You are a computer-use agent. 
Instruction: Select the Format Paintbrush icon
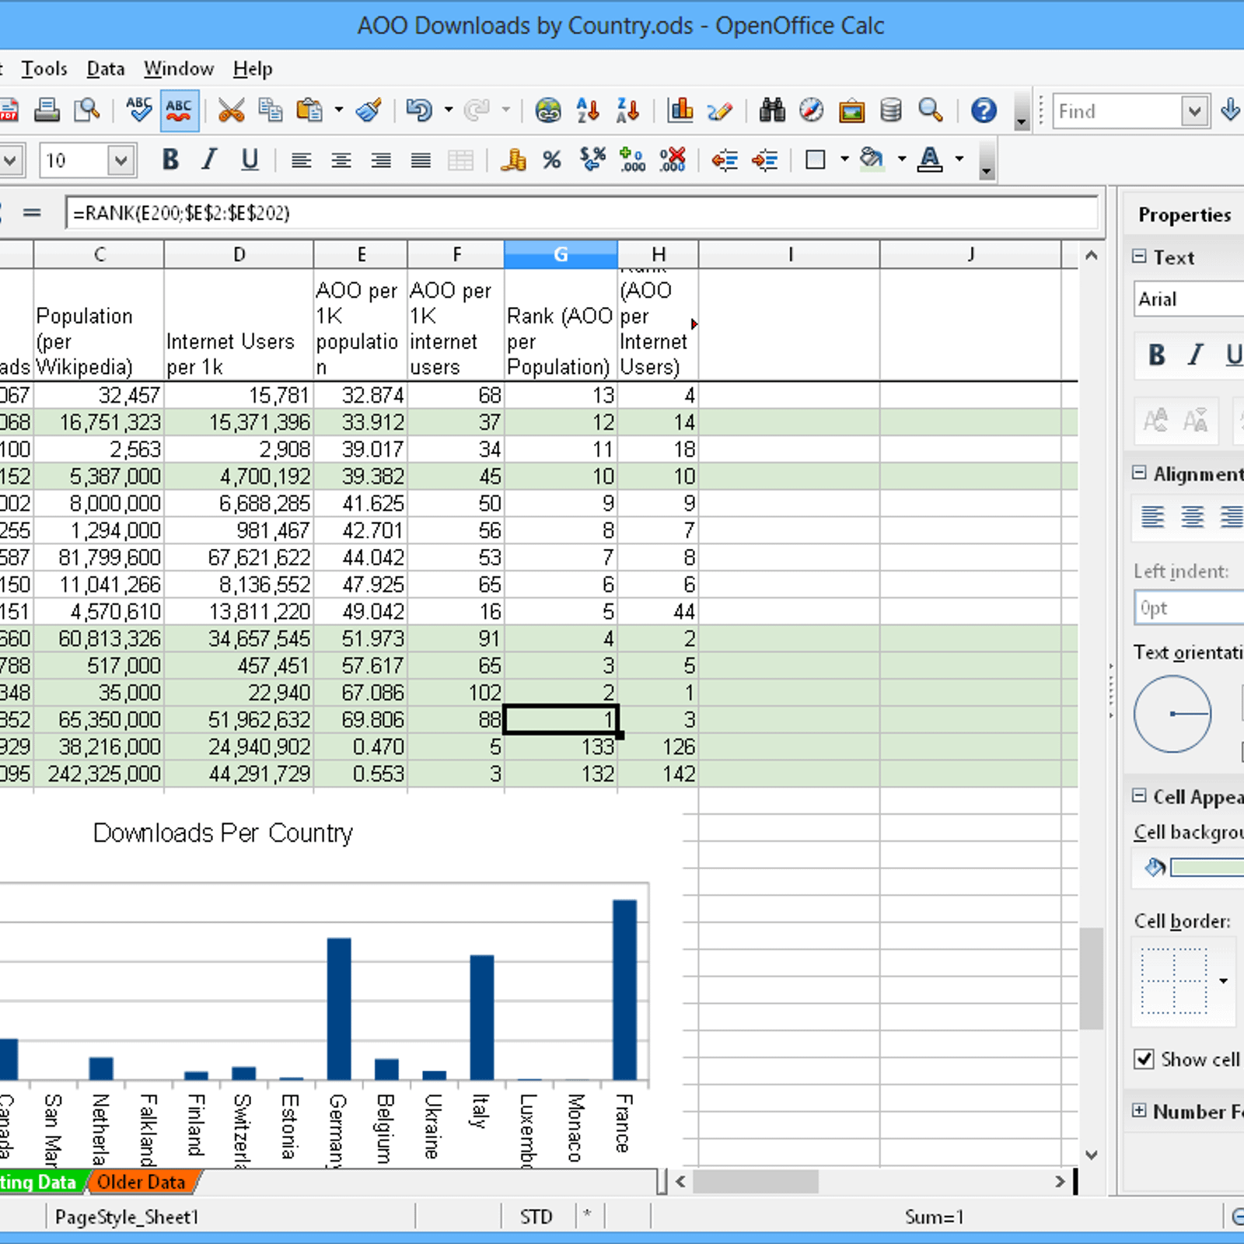click(369, 110)
